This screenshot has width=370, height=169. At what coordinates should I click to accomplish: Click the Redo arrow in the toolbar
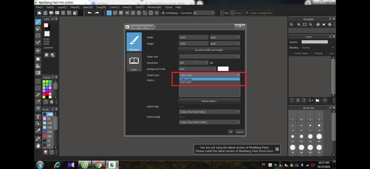97,13
